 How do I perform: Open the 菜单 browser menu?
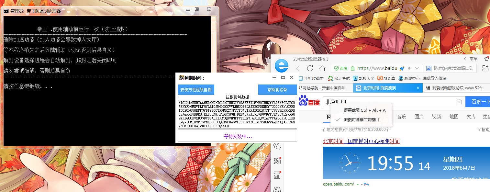[473, 59]
